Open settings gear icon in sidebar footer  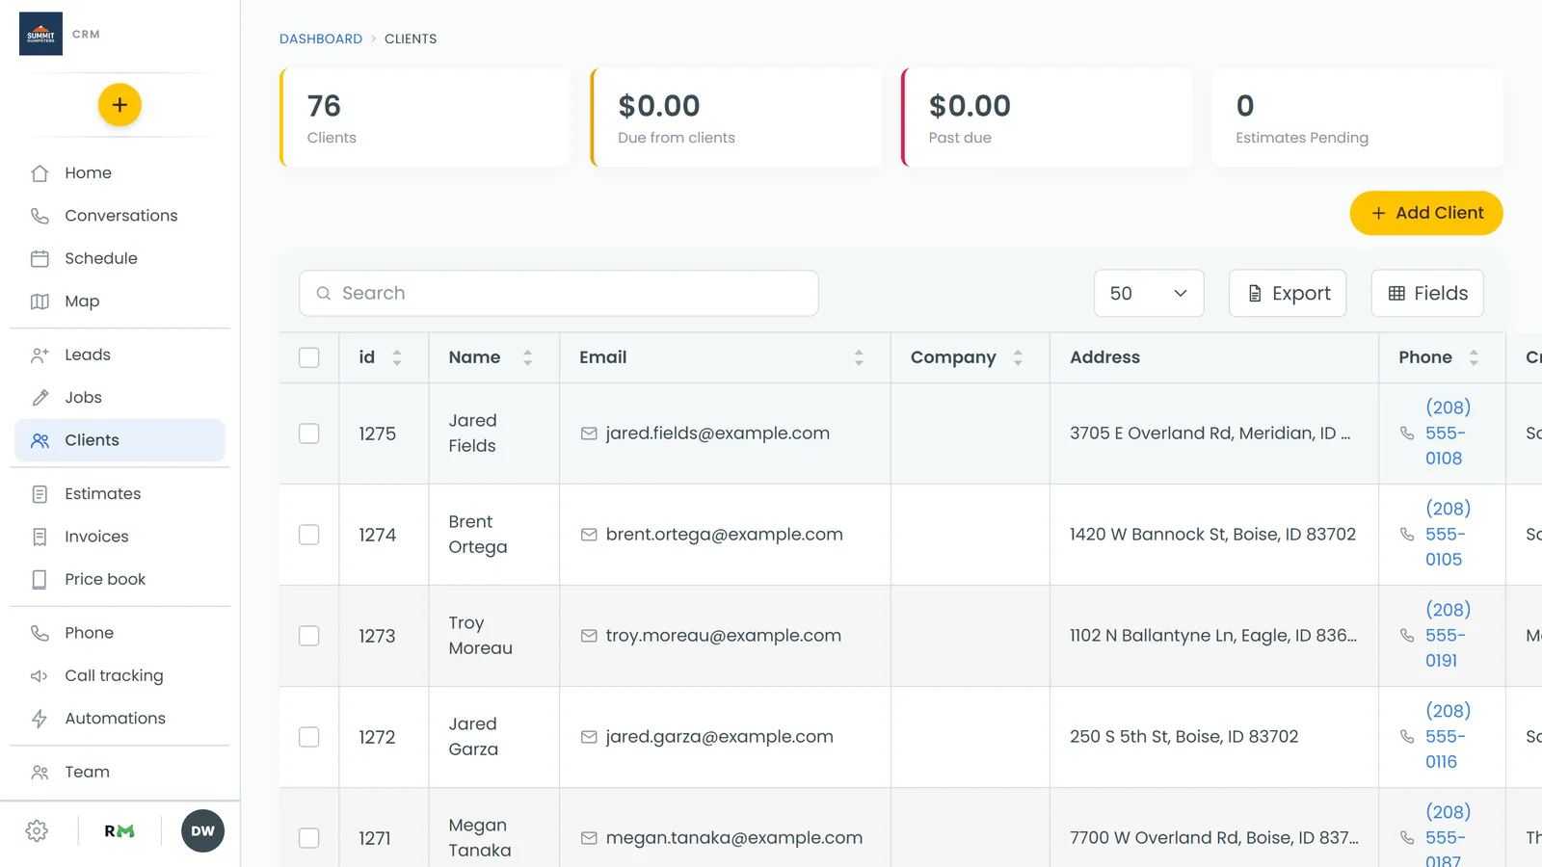pos(38,831)
